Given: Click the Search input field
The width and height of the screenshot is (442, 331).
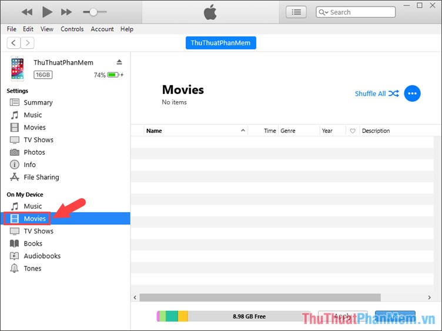Looking at the screenshot, I should click(356, 12).
